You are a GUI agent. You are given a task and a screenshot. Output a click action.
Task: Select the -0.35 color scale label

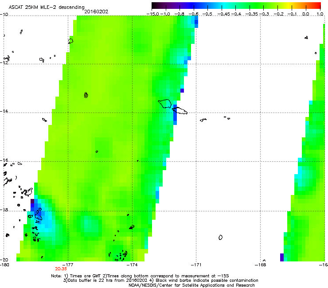click(x=252, y=14)
